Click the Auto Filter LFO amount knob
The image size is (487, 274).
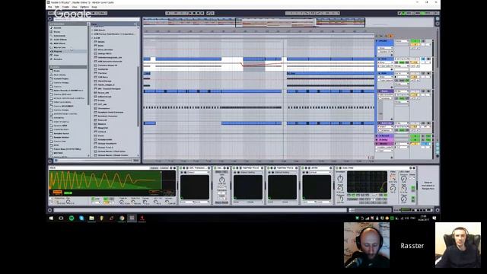(404, 179)
